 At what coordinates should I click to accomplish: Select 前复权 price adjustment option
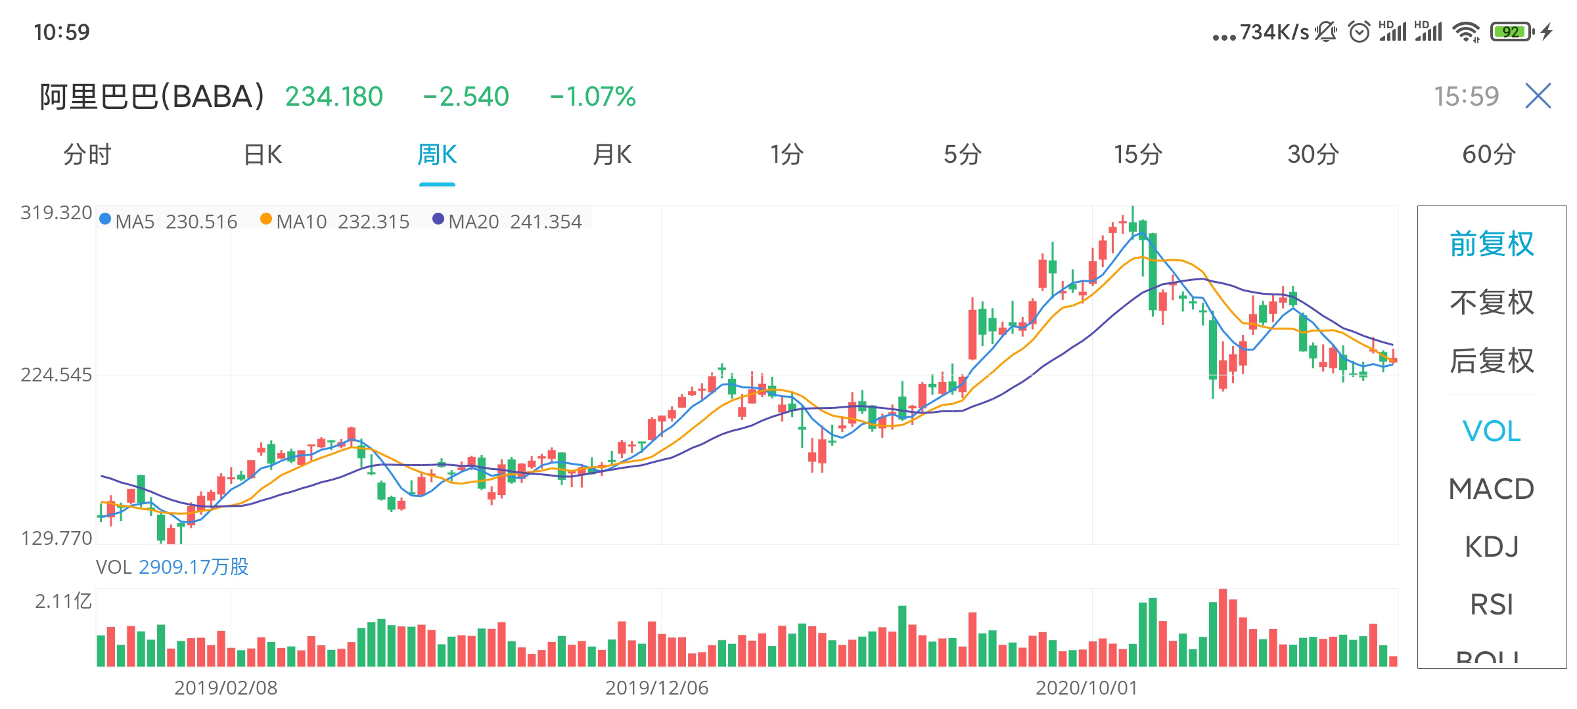point(1492,244)
